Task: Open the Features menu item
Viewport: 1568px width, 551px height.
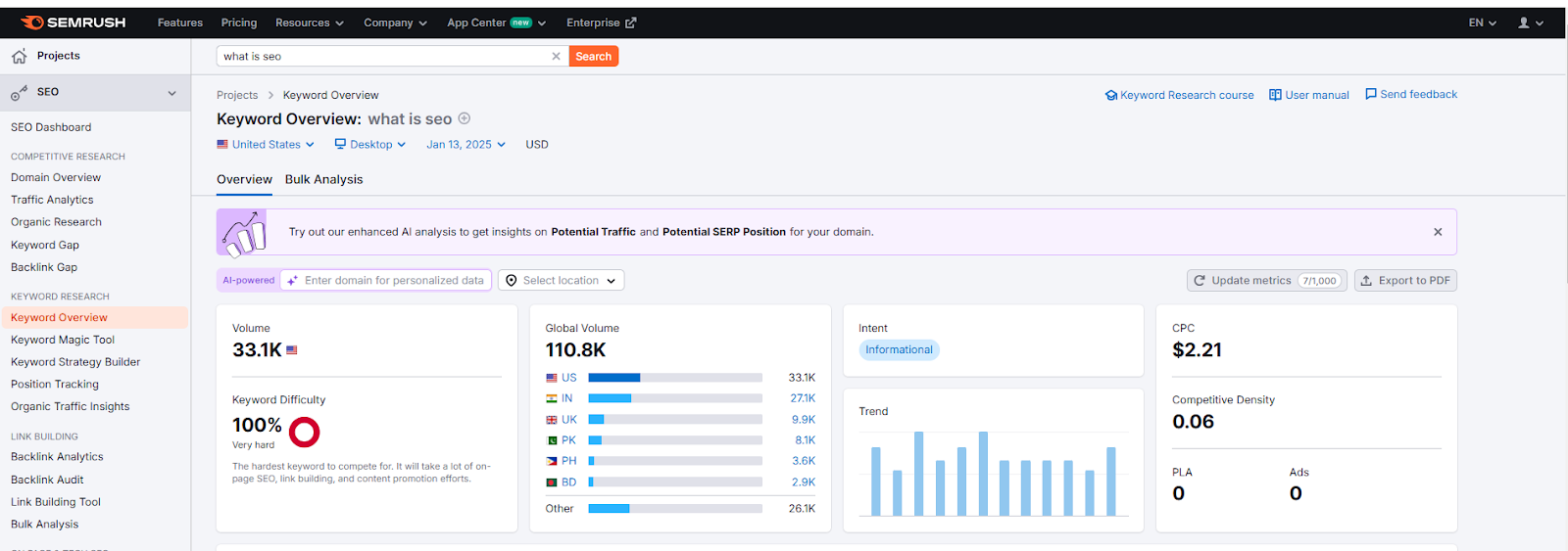Action: 180,23
